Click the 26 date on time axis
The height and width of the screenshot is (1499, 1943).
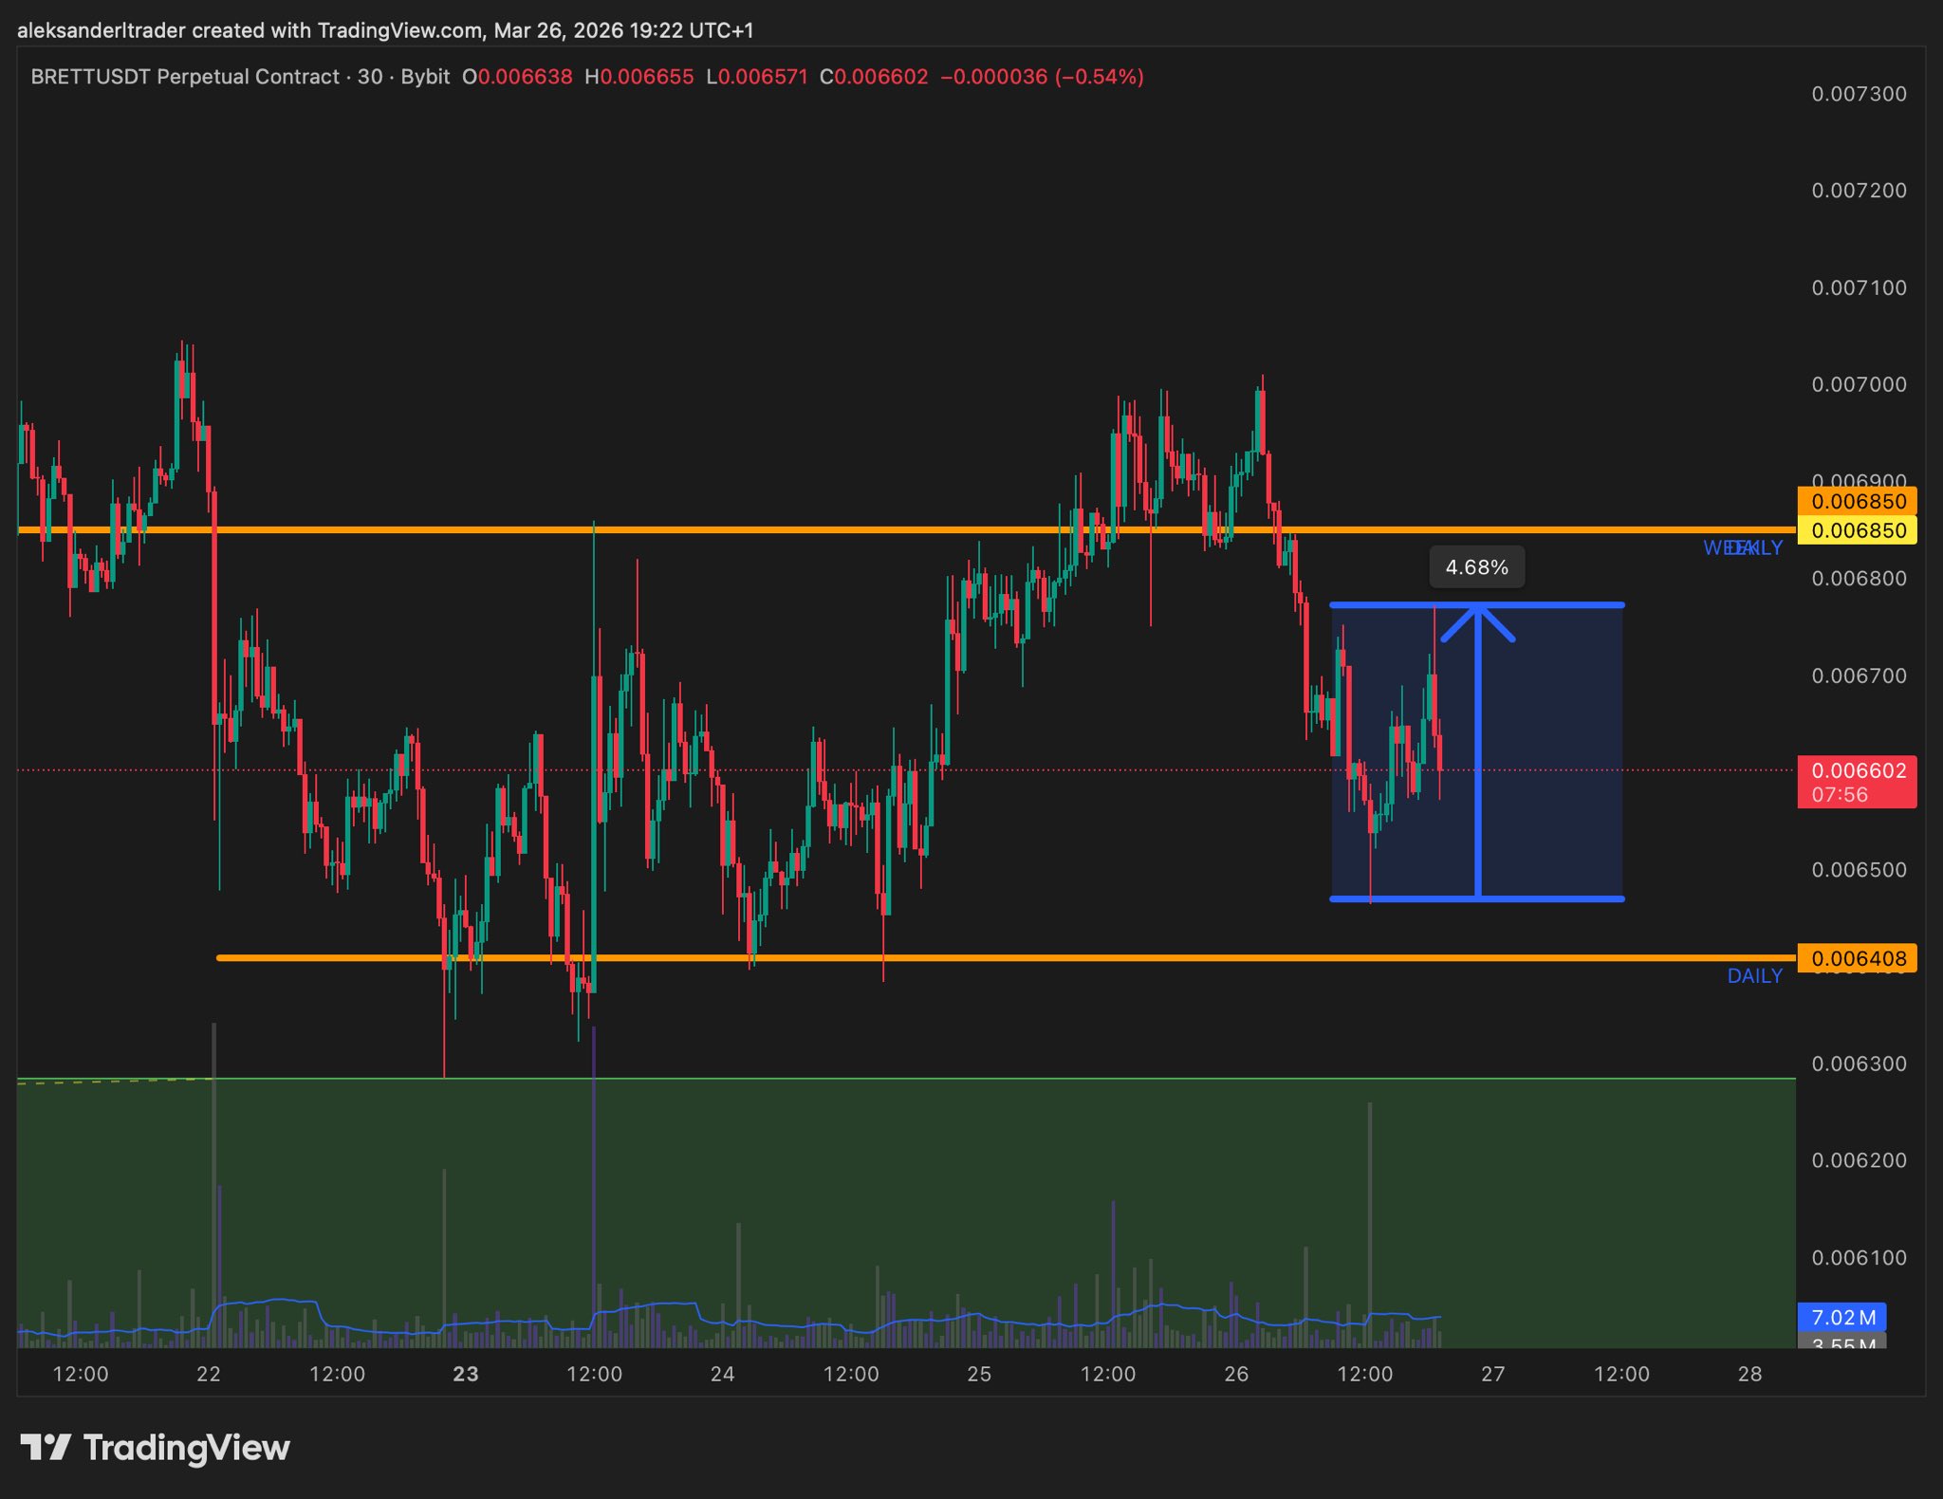click(x=1236, y=1374)
